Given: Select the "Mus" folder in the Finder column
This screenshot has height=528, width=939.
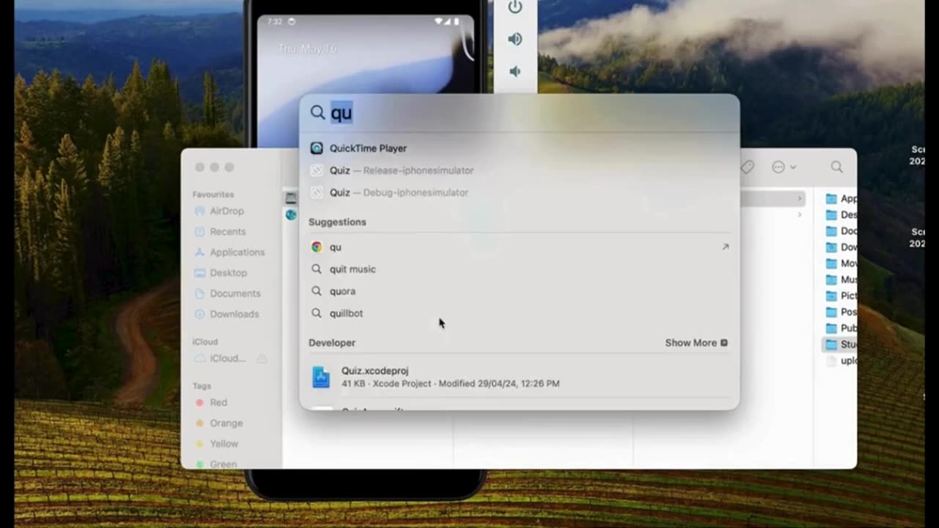Looking at the screenshot, I should click(x=840, y=279).
